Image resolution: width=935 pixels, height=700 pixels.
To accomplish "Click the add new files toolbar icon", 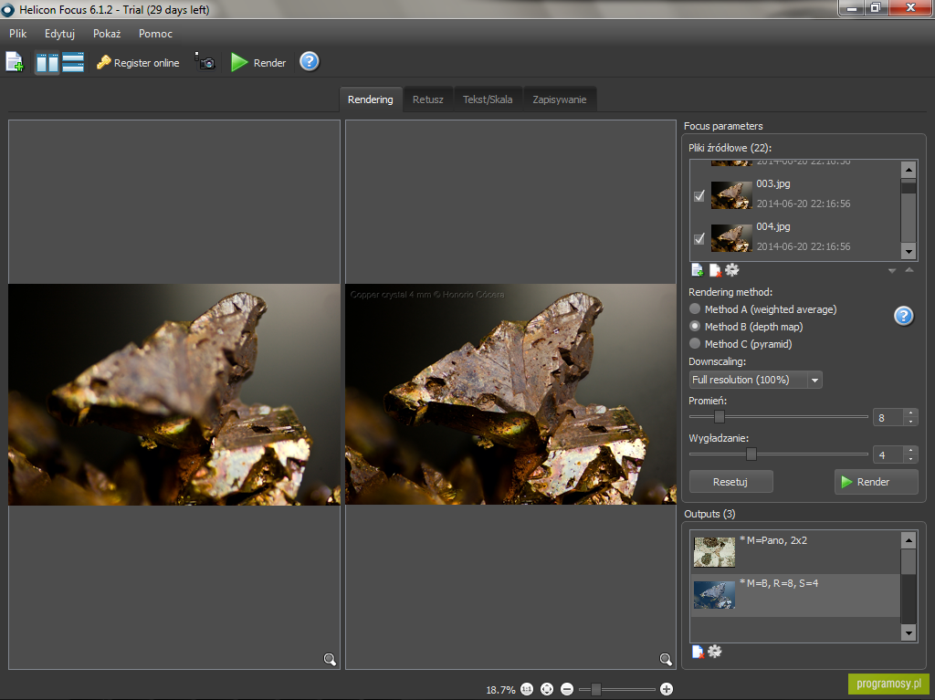I will (x=15, y=62).
